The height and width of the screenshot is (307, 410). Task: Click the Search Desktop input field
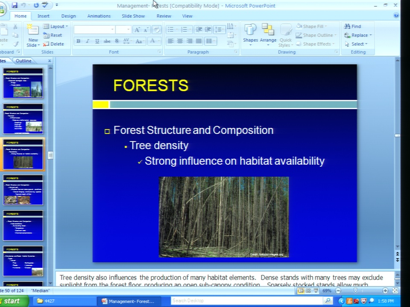(247, 301)
